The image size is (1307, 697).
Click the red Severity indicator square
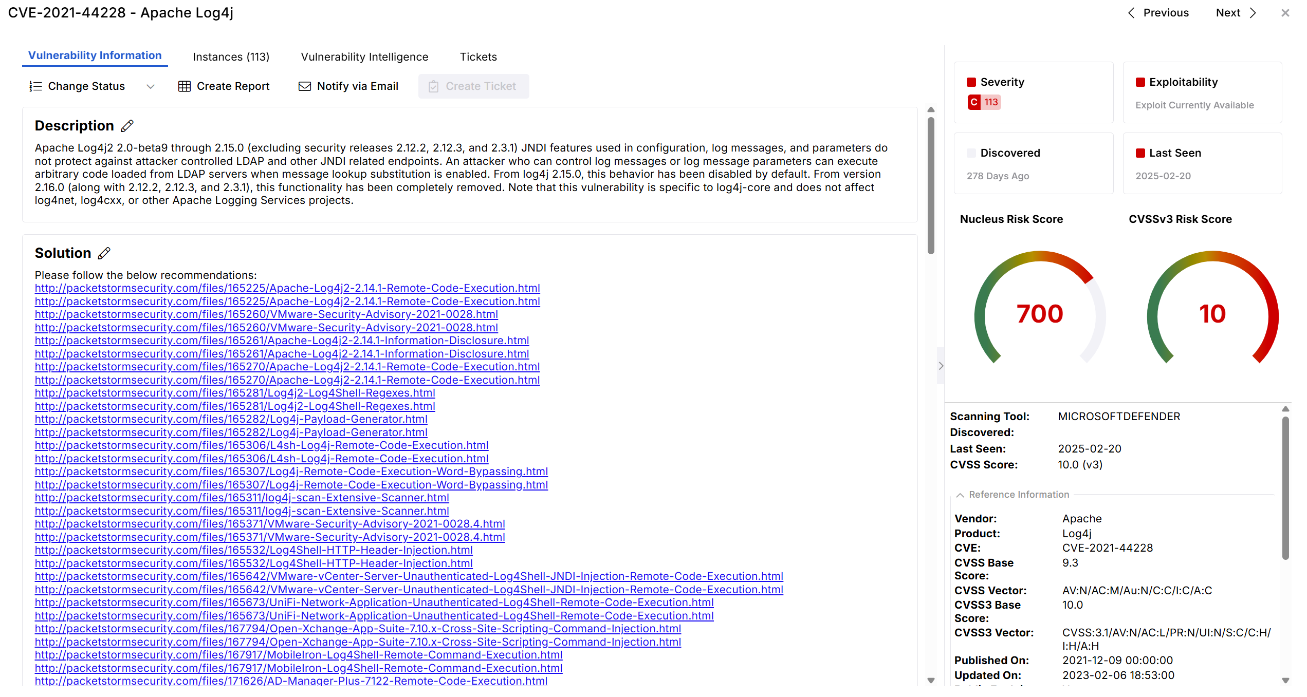(x=971, y=81)
